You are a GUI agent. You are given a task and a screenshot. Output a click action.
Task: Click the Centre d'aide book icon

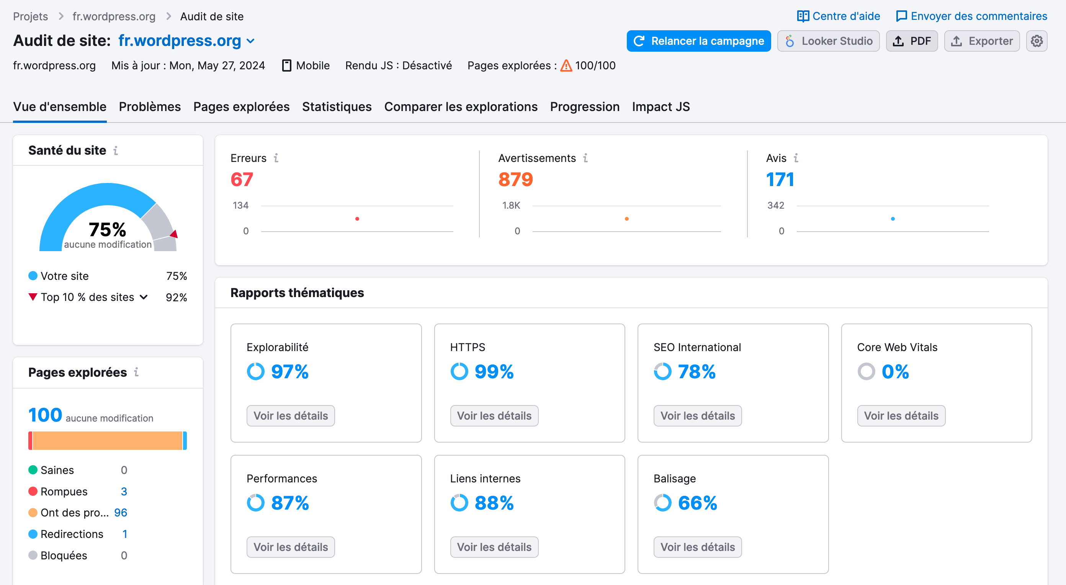point(803,16)
